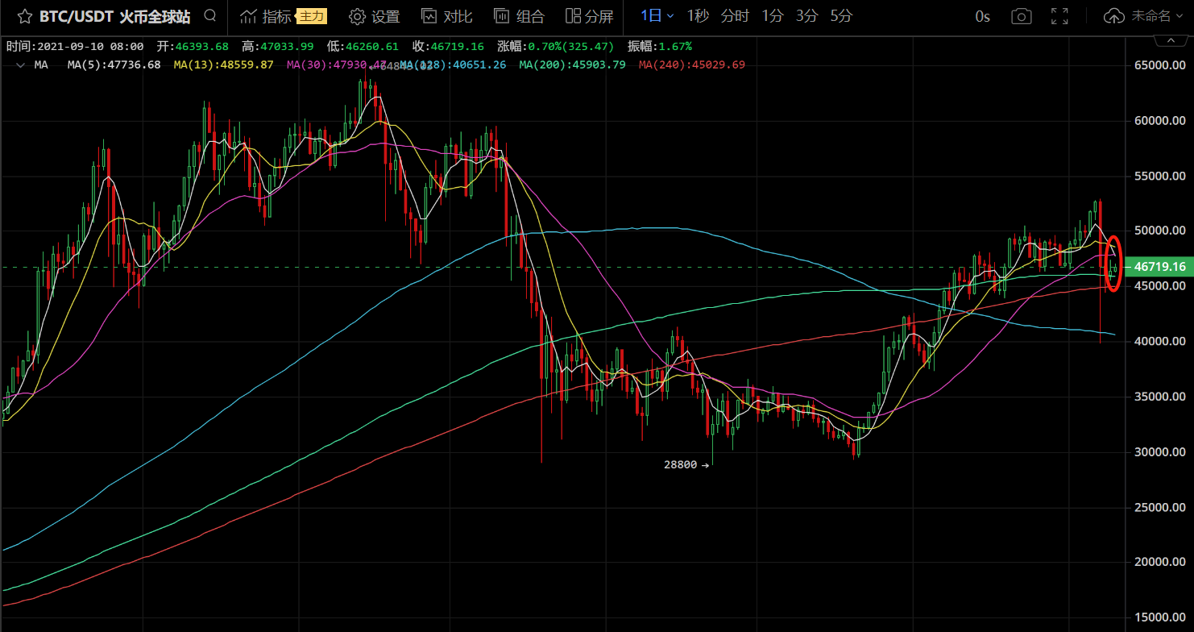Click the 涨幅:0.70%(325.47) readout
Viewport: 1194px width, 632px height.
click(x=555, y=47)
